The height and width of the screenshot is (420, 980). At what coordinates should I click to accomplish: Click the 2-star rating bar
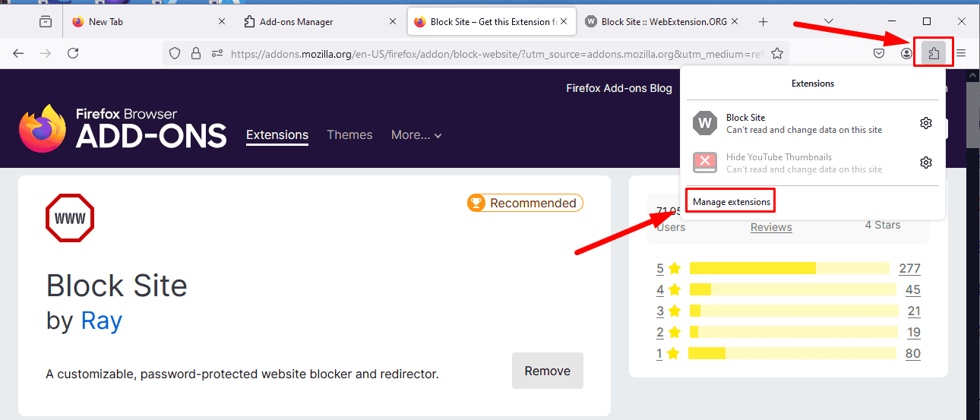(793, 332)
